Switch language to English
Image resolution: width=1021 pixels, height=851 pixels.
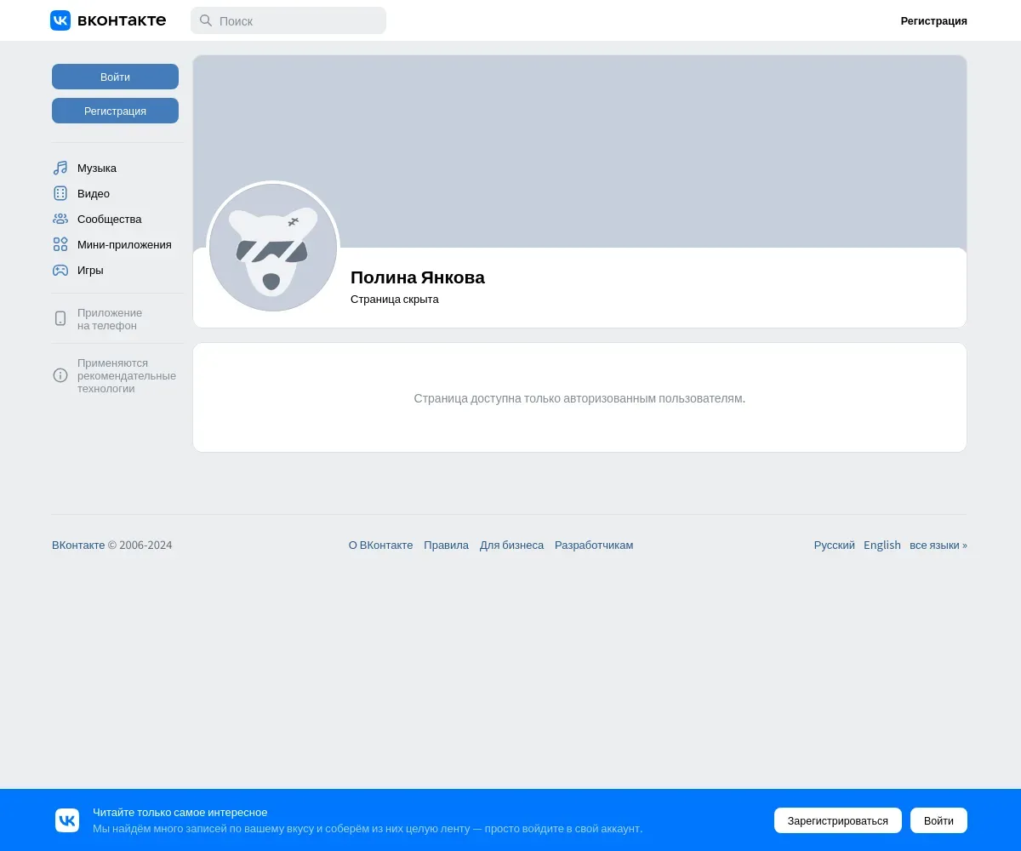pyautogui.click(x=882, y=545)
